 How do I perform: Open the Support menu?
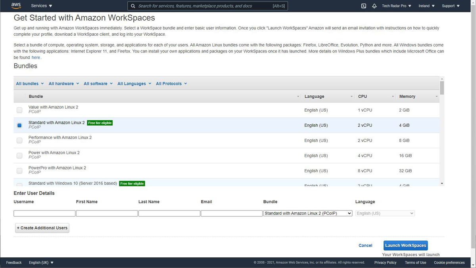tap(450, 6)
